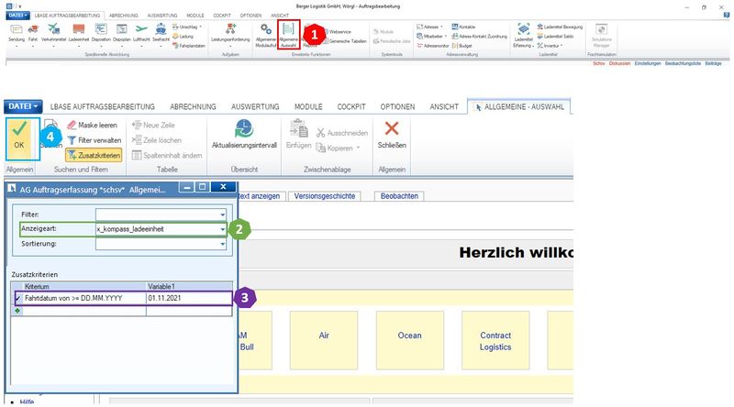Cut with Ausschneiden
Screen dimensions: 734x407
pos(341,133)
